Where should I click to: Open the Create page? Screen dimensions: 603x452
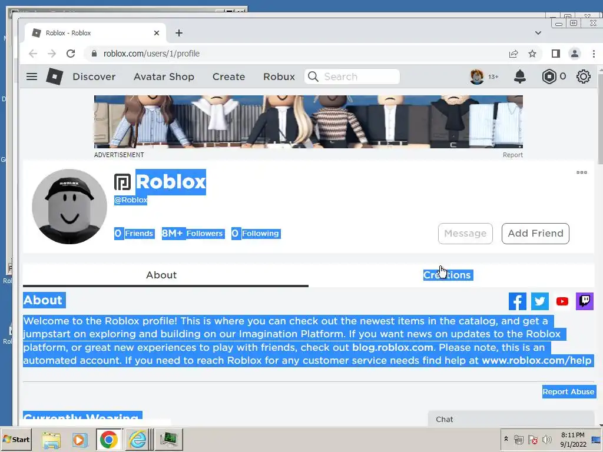(229, 77)
